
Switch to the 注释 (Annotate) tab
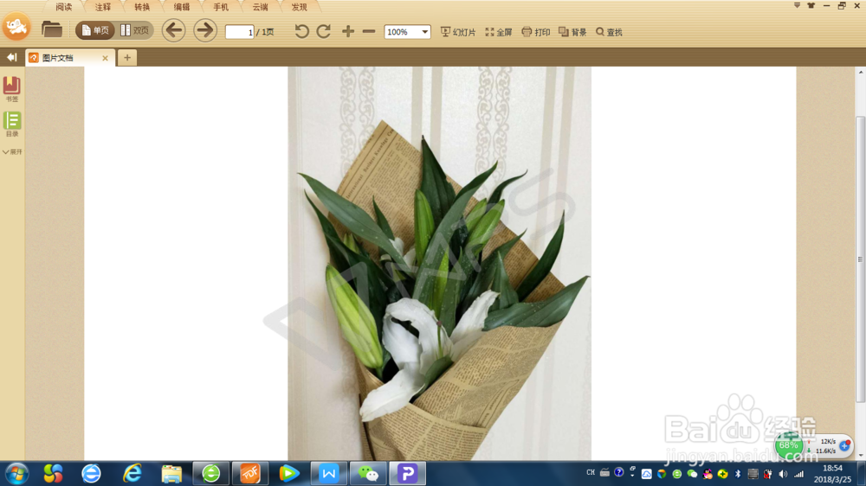pyautogui.click(x=103, y=7)
